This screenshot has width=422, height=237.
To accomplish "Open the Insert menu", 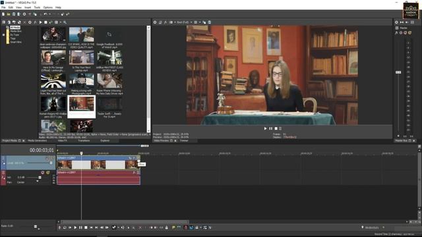I will (28, 7).
